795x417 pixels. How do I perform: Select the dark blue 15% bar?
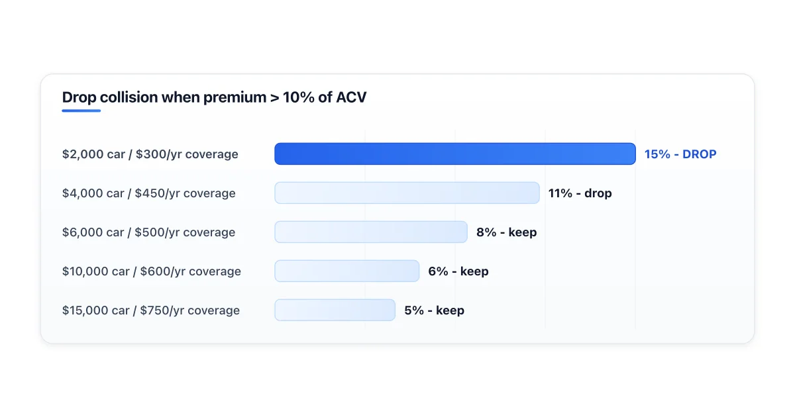tap(455, 154)
